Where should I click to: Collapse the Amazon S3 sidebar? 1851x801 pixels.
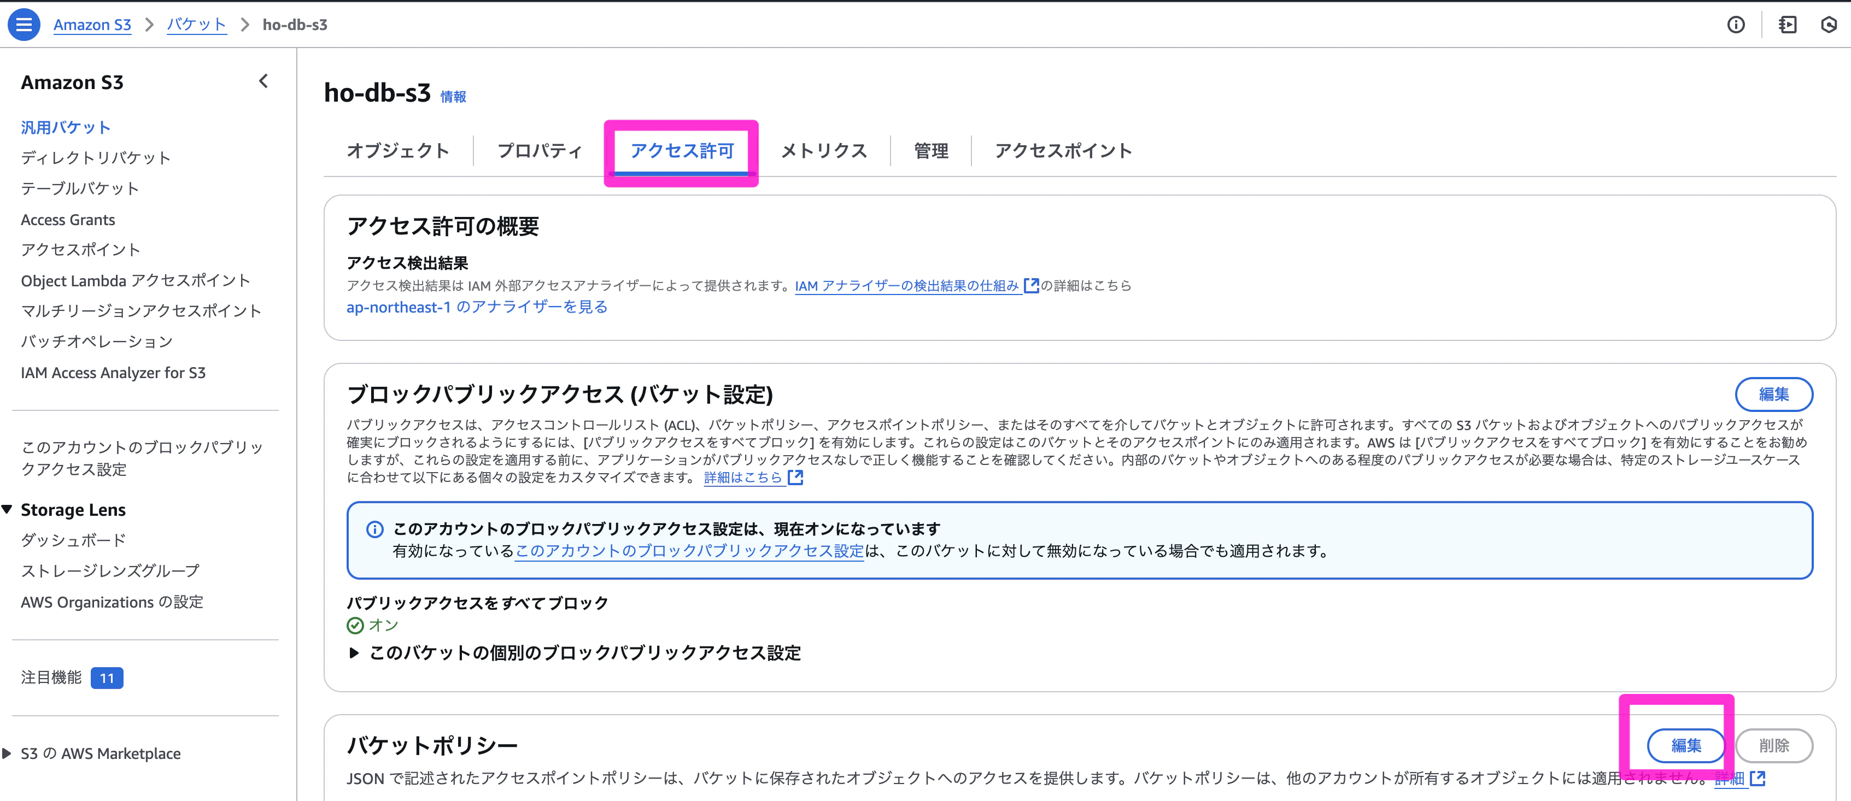point(263,81)
